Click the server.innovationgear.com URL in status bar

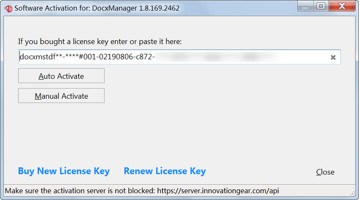pos(218,191)
